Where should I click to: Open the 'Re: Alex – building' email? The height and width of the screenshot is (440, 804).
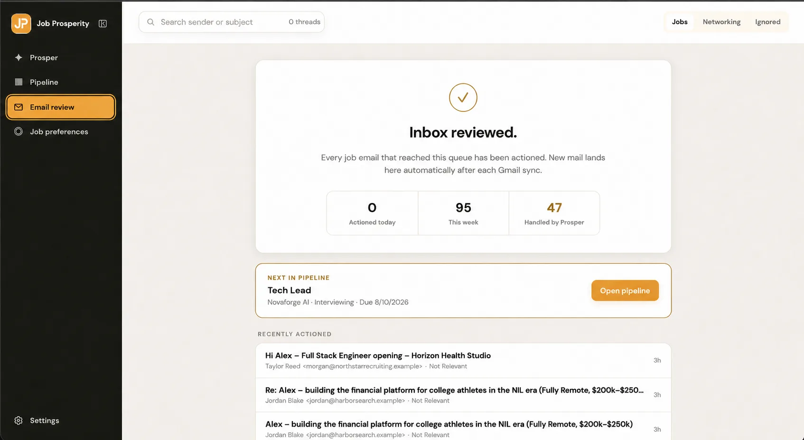(x=463, y=395)
